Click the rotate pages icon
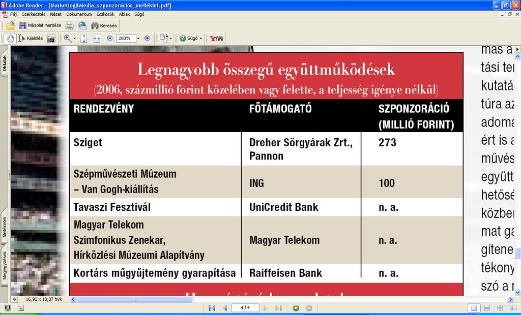This screenshot has width=521, height=315. (x=164, y=39)
